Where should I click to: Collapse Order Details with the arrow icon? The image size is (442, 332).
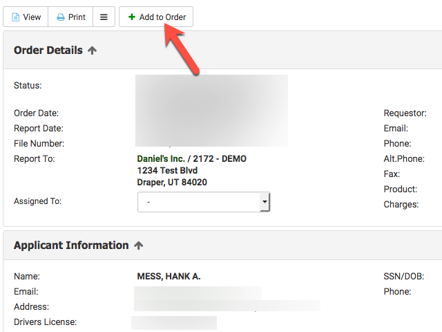click(93, 50)
